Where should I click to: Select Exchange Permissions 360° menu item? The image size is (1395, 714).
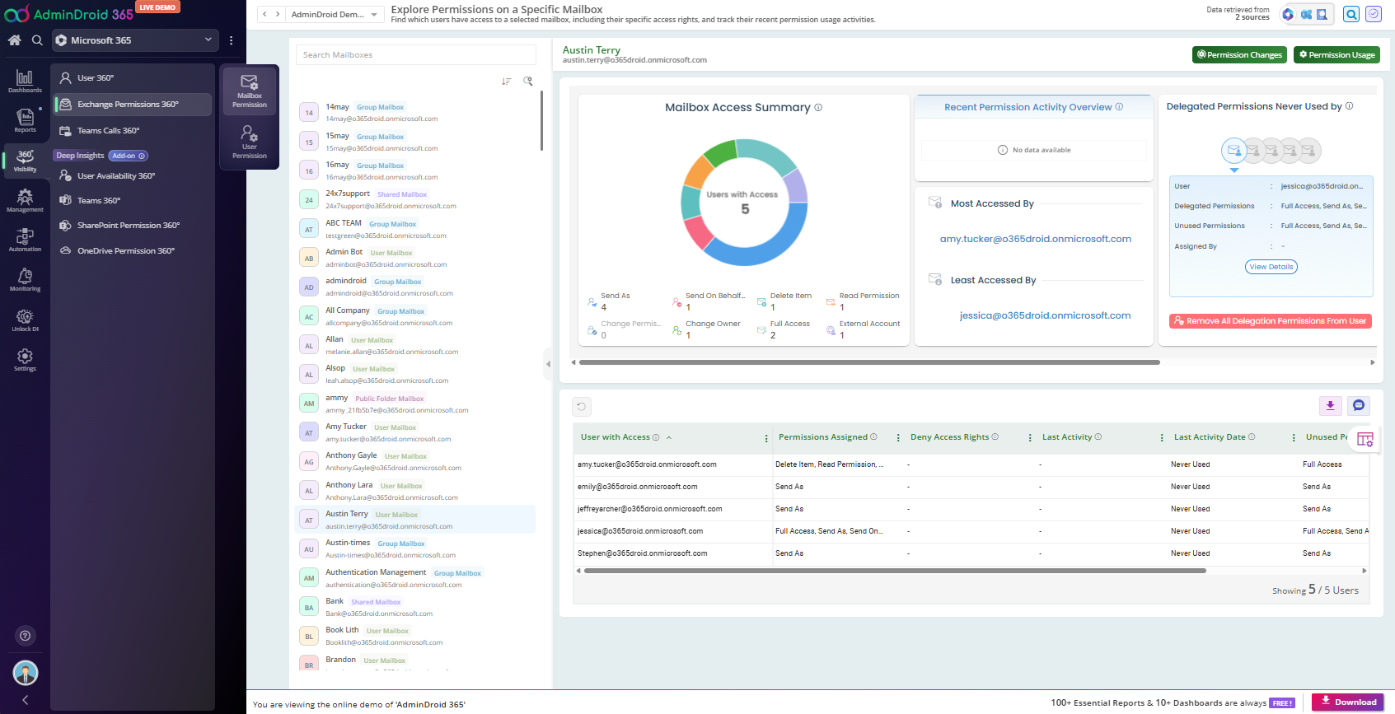click(128, 105)
